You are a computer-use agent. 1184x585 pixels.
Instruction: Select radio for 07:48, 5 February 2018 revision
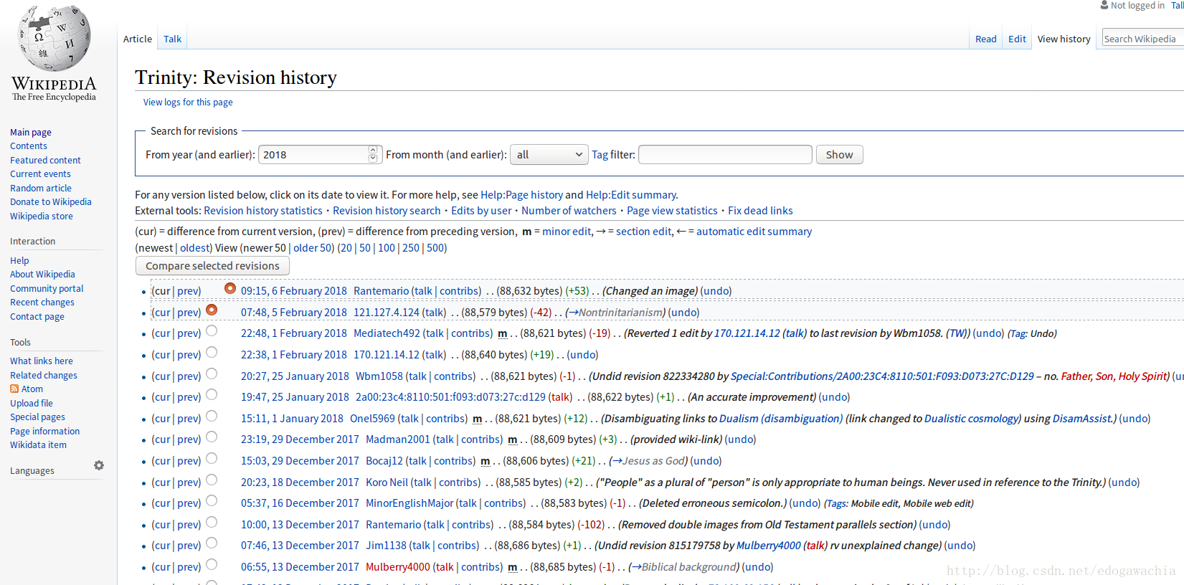[212, 310]
